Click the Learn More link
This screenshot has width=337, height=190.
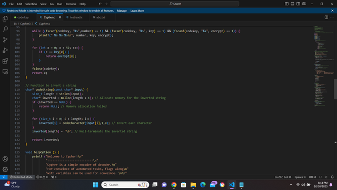click(137, 11)
